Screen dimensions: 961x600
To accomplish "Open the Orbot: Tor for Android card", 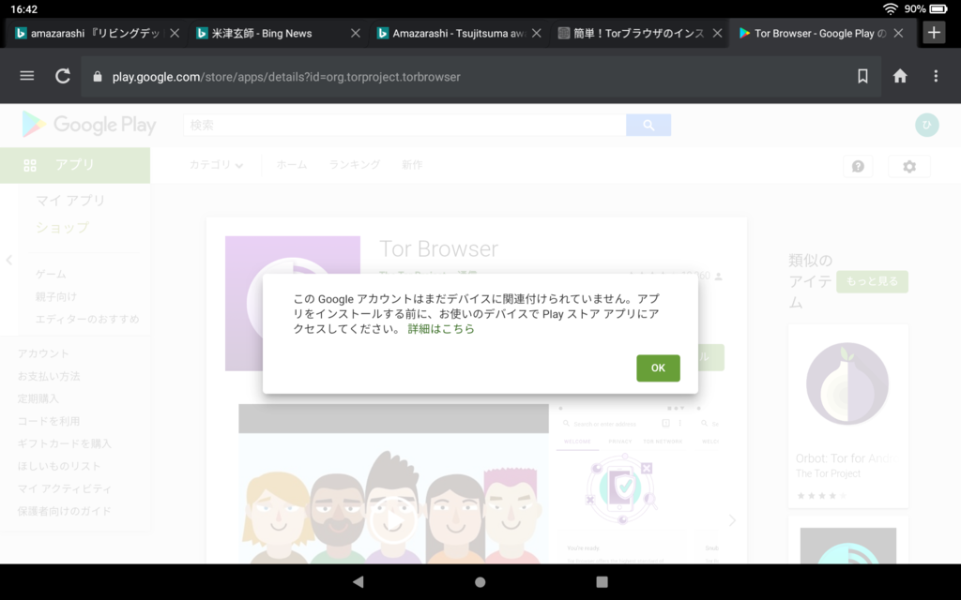I will (x=848, y=416).
